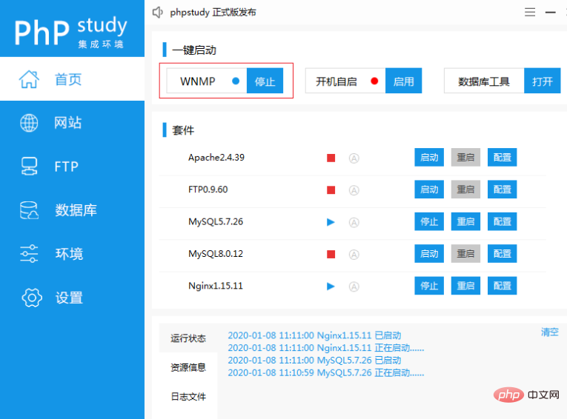Configure MySQL8.0.12 via 配置
This screenshot has height=419, width=567.
coord(503,254)
